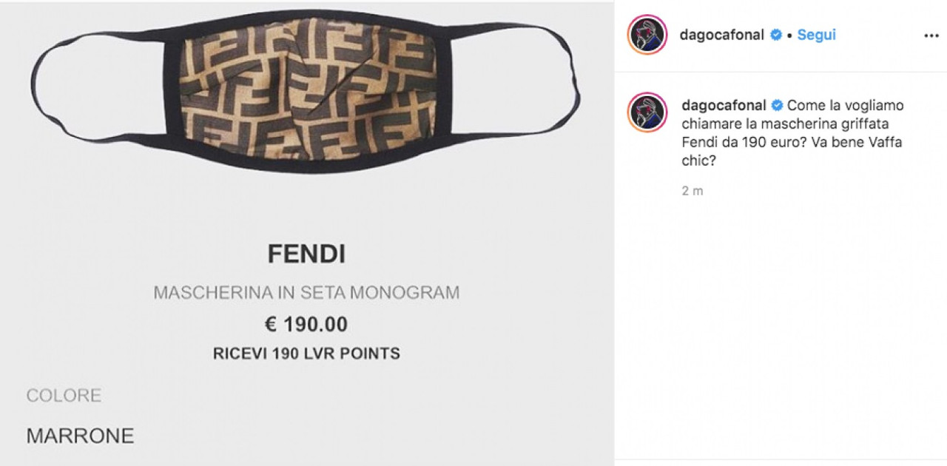This screenshot has width=947, height=466.
Task: Follow the account via Segui
Action: click(x=816, y=35)
